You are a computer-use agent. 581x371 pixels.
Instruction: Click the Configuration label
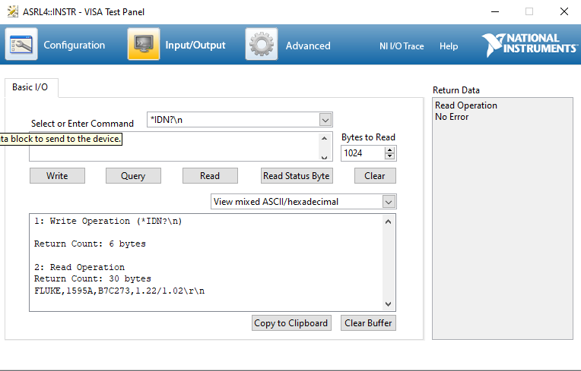[74, 45]
